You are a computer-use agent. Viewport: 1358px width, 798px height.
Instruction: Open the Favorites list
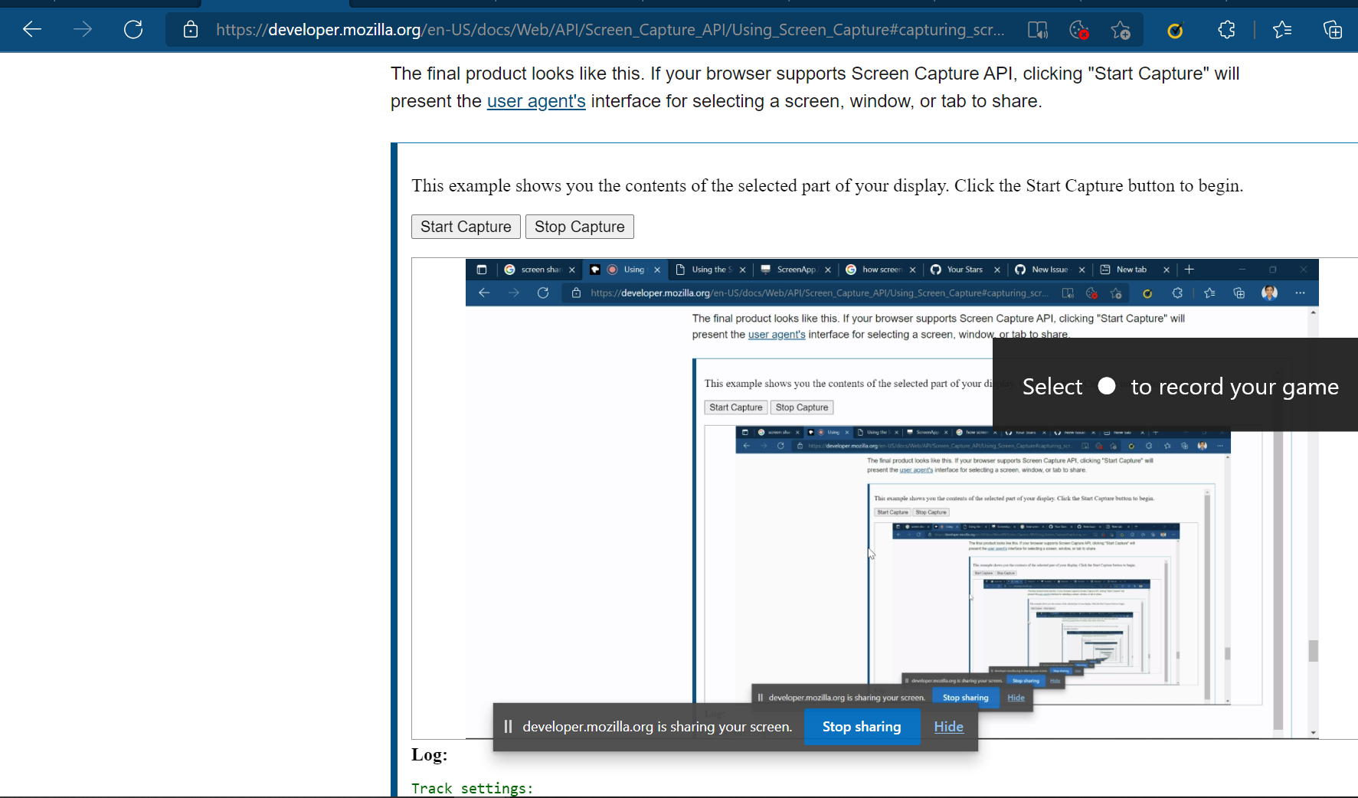1281,29
